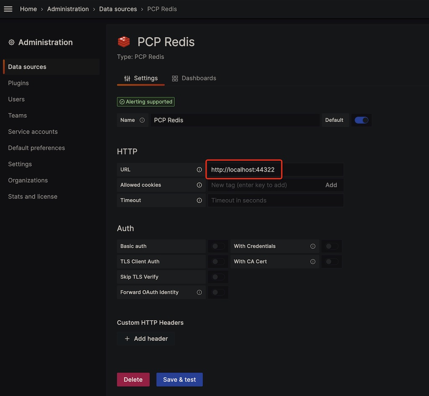The height and width of the screenshot is (396, 429).
Task: Click the With Credentials info icon
Action: tap(313, 246)
